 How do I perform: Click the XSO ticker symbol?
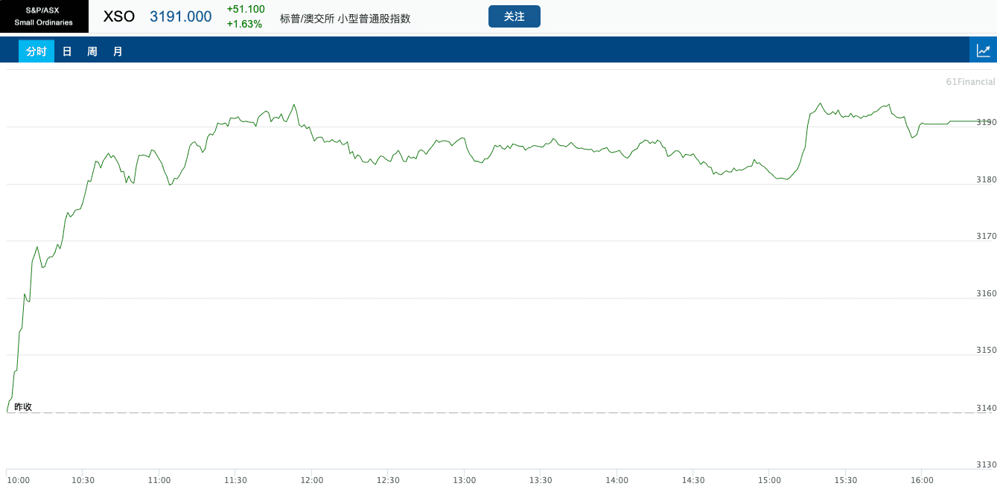pyautogui.click(x=119, y=16)
